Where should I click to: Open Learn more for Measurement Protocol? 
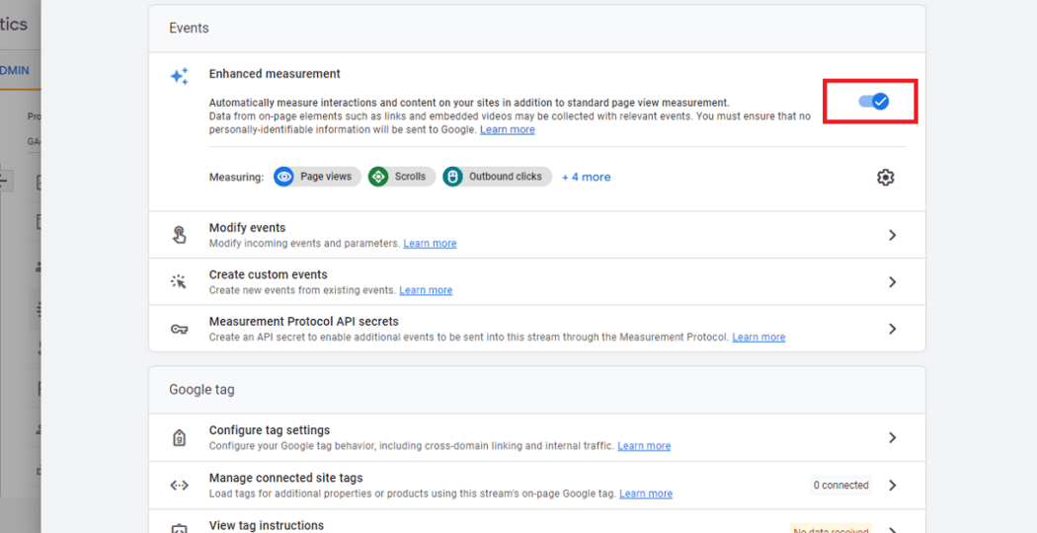758,338
